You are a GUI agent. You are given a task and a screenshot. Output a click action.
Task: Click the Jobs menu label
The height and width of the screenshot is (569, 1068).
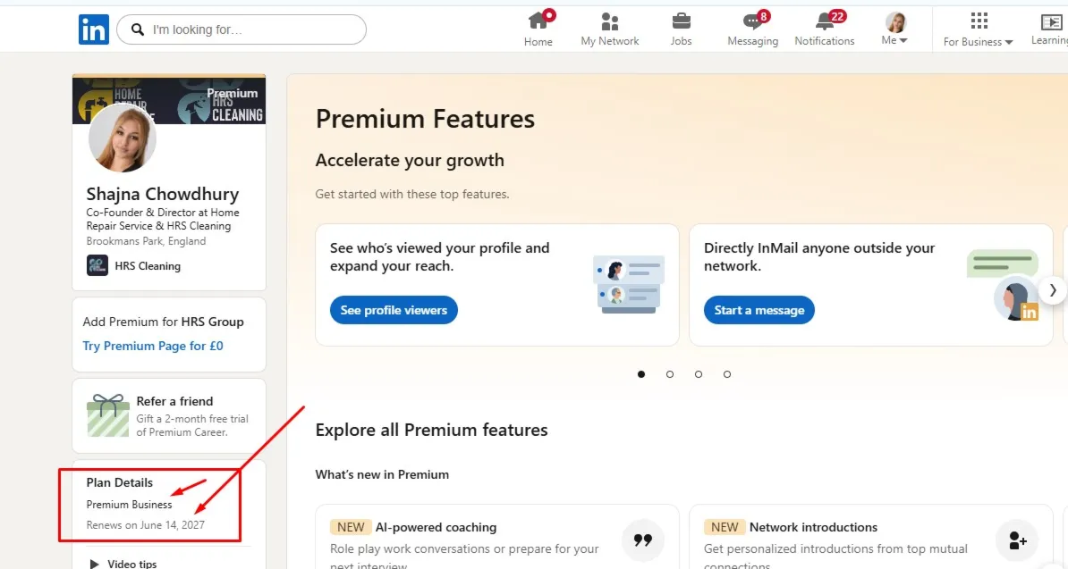point(681,41)
